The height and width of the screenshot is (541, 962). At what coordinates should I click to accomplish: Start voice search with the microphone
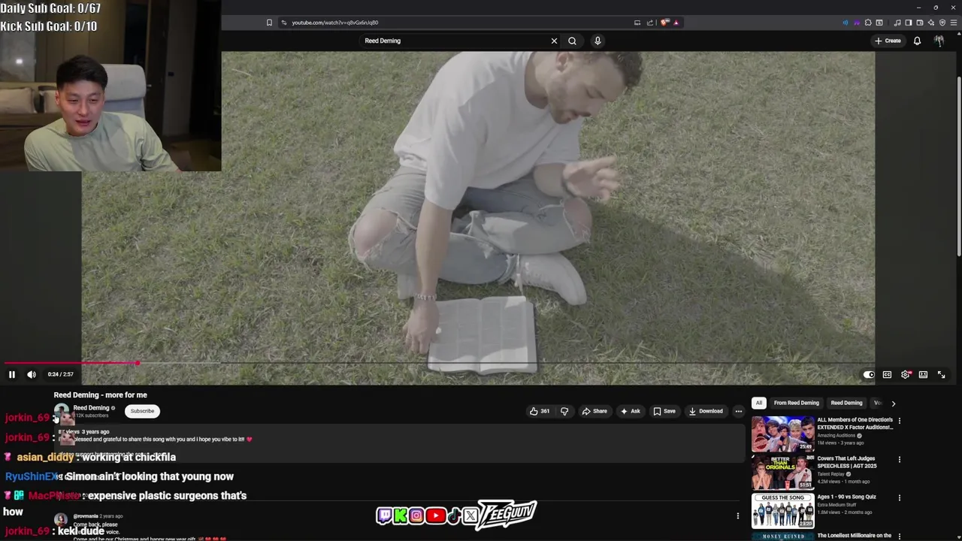tap(597, 41)
